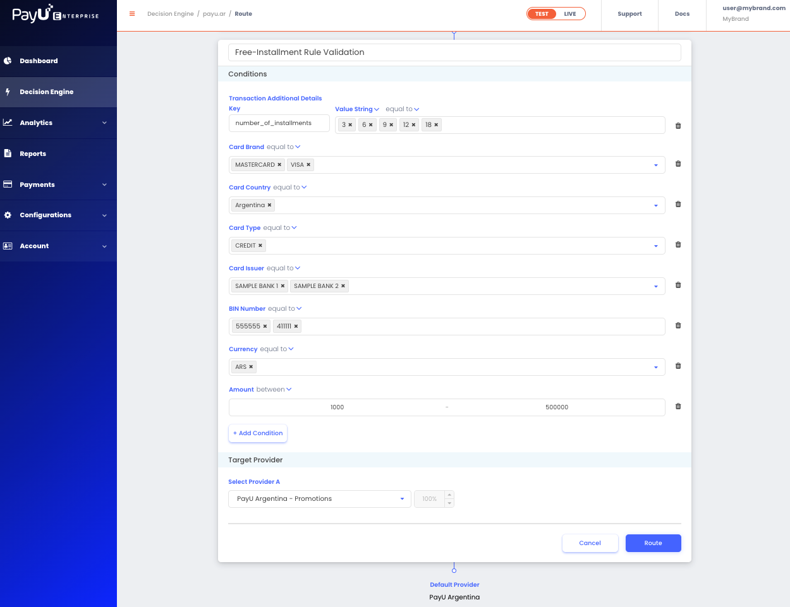This screenshot has width=790, height=607.
Task: Click the hamburger menu icon
Action: [x=132, y=13]
